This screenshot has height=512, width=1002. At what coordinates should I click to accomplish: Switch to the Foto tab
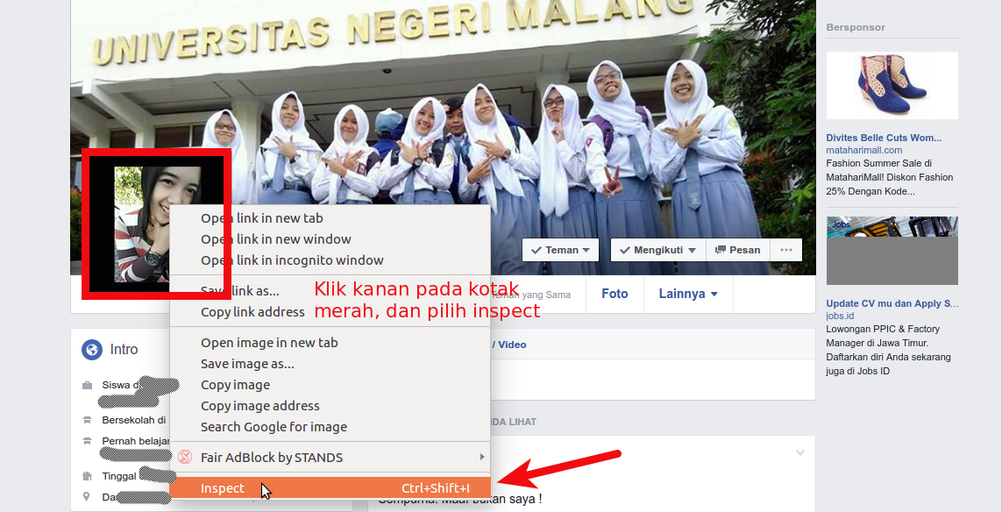615,294
